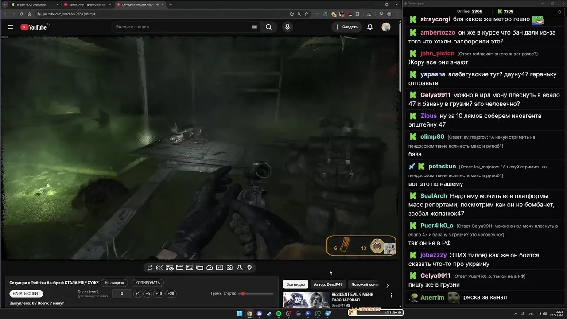Click the 'КОПИРОВАТЬ' button
This screenshot has width=567, height=319.
(148, 283)
